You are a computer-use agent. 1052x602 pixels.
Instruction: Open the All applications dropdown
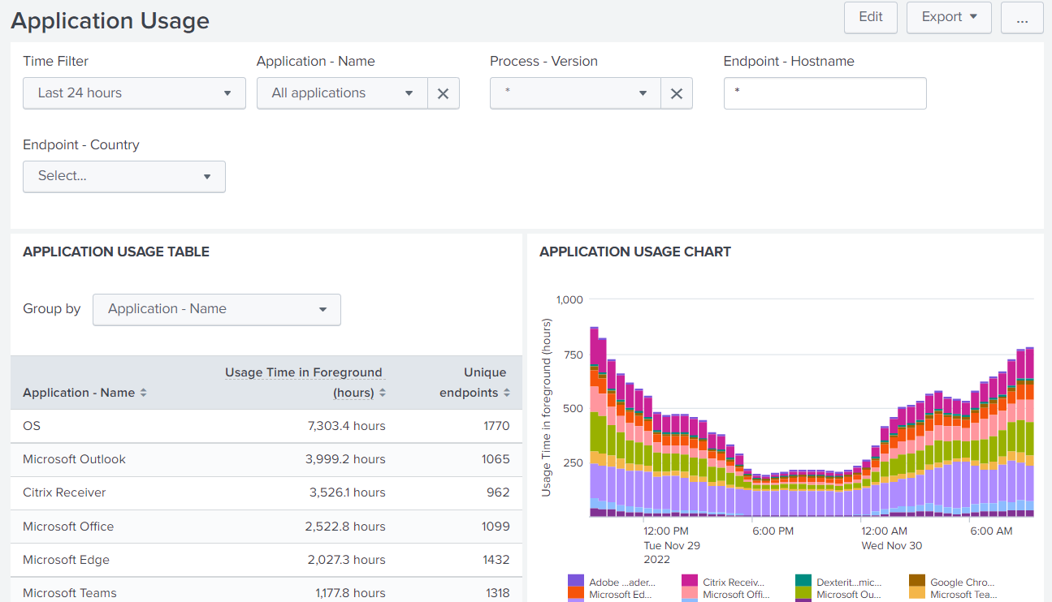coord(342,93)
